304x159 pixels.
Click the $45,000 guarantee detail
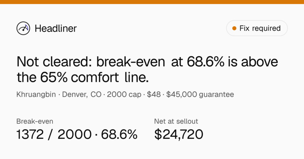point(200,94)
